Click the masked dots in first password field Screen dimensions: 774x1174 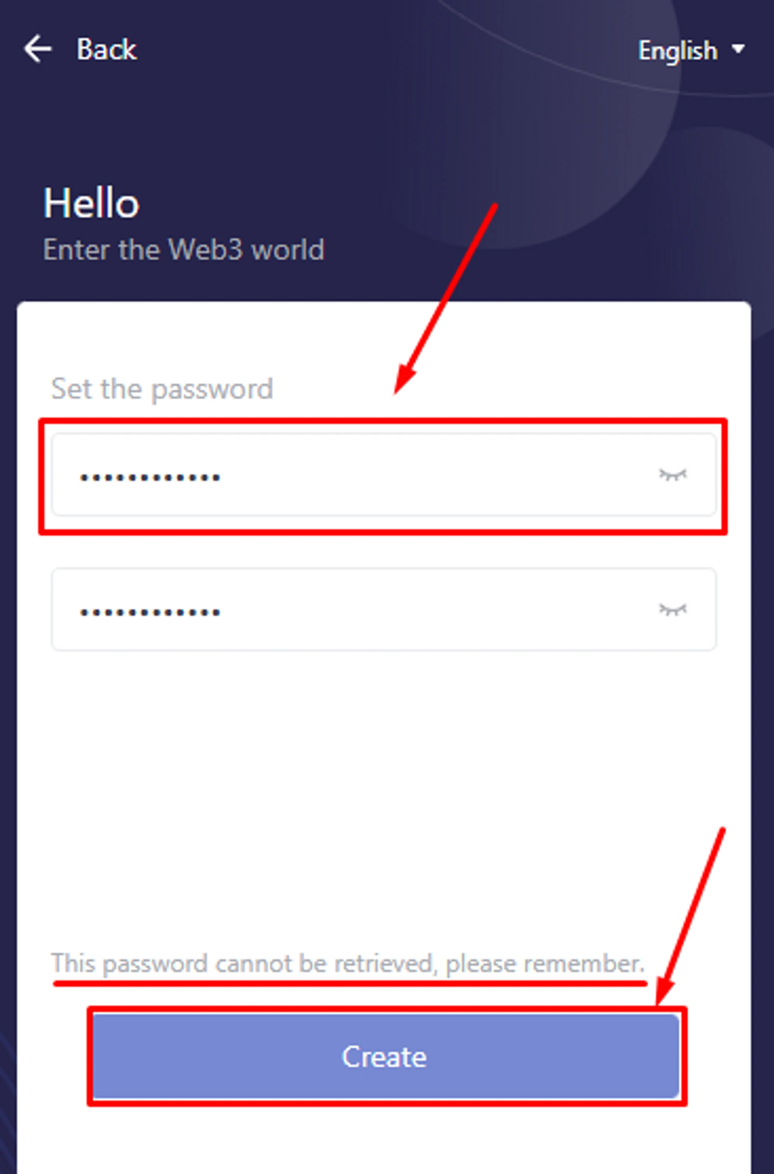(150, 477)
